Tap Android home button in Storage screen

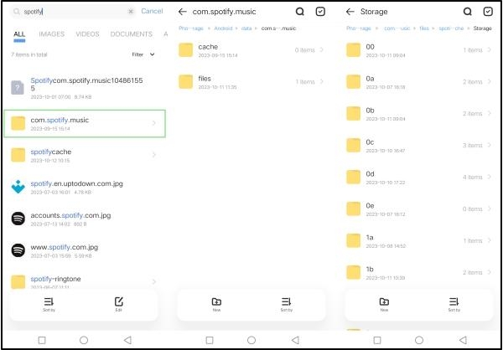(x=419, y=340)
